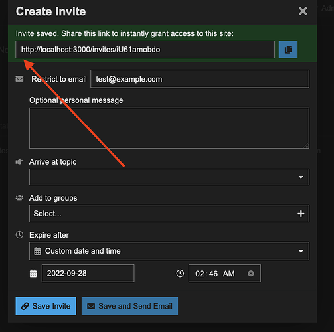Viewport: 334px width, 332px height.
Task: Open the Custom date and time dropdown
Action: [169, 251]
